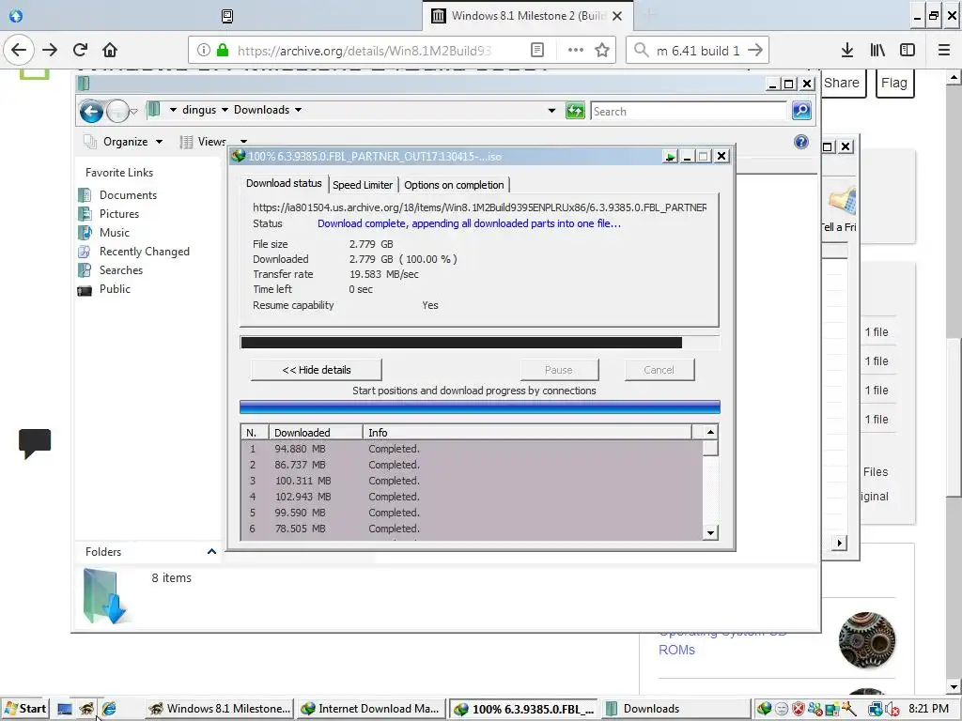
Task: Click the black download progress bar
Action: (479, 342)
